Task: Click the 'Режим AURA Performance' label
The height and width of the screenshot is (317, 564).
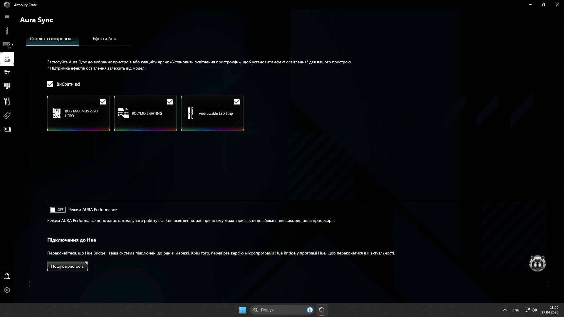Action: (93, 210)
